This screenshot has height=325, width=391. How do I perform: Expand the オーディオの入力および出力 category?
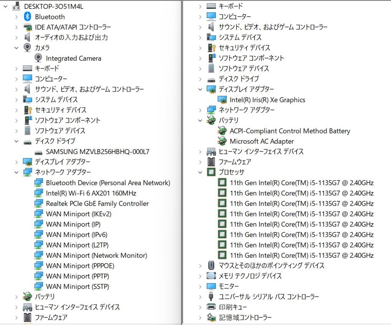click(x=16, y=38)
